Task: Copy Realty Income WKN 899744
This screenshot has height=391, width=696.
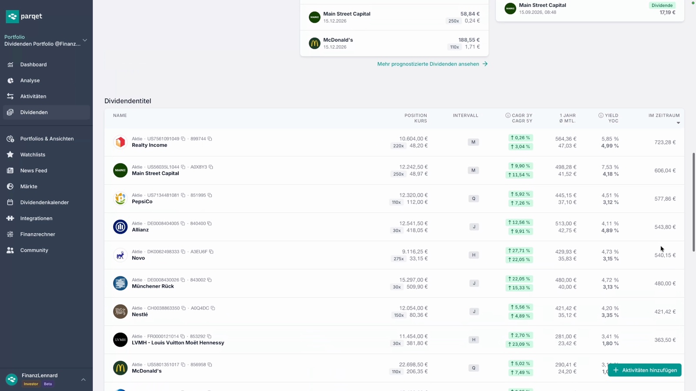Action: [x=210, y=139]
